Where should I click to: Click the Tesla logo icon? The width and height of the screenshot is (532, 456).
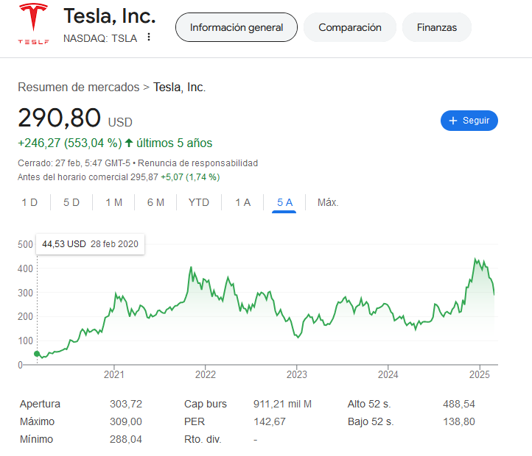tap(33, 24)
